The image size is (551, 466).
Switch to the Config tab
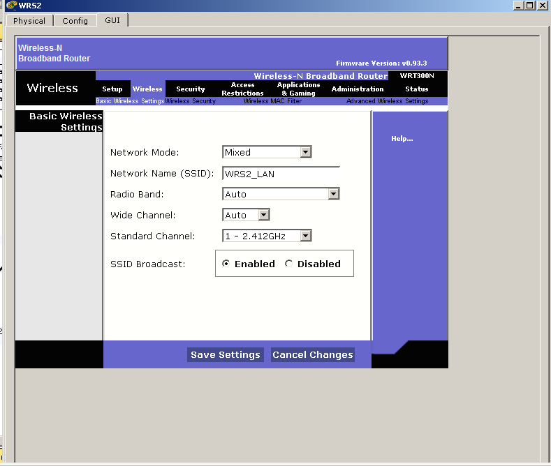75,21
